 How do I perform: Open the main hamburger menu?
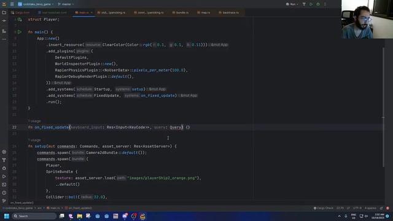pyautogui.click(x=12, y=4)
